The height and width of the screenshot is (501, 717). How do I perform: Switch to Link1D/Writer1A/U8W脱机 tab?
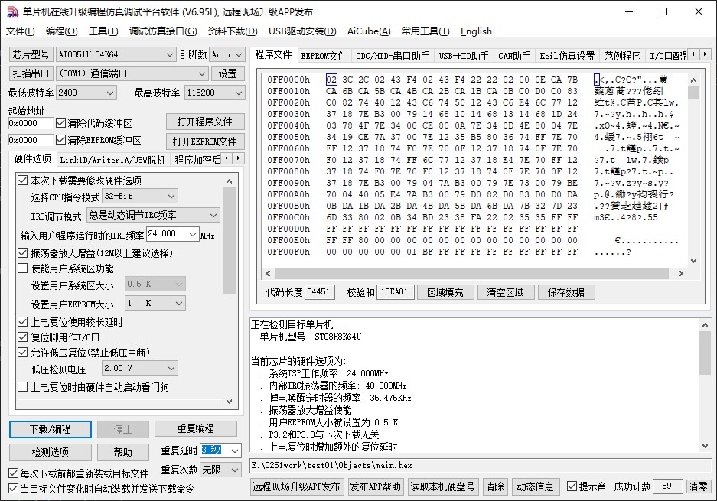(112, 160)
